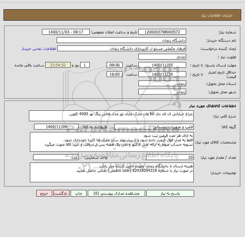245x237 pixels.
Task: Click general description field چراغ خیابانی
Action: [111, 116]
